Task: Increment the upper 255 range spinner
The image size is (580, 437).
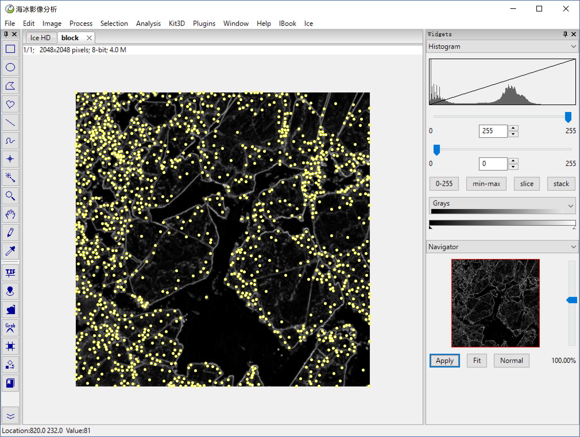Action: click(513, 128)
